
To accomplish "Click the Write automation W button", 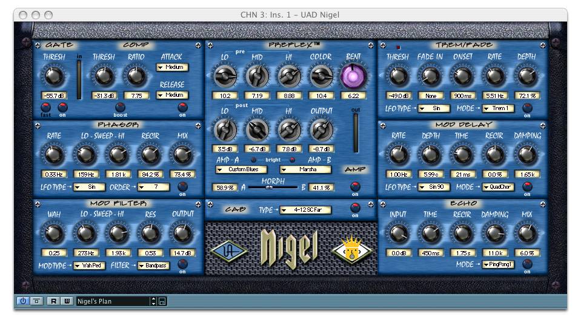I will 66,301.
